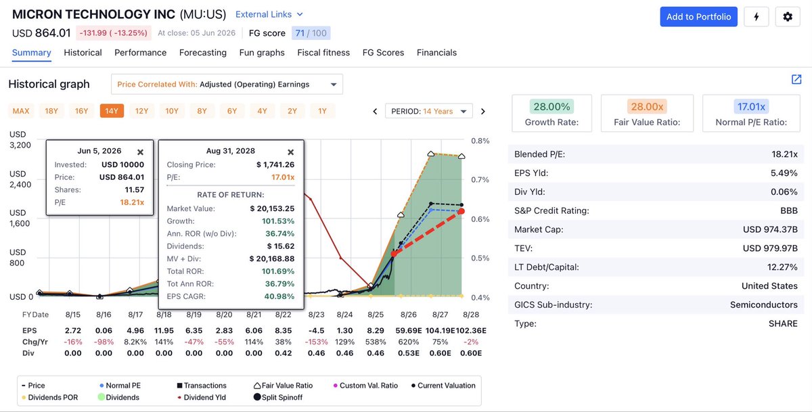
Task: Toggle Transactions legend item
Action: click(201, 386)
